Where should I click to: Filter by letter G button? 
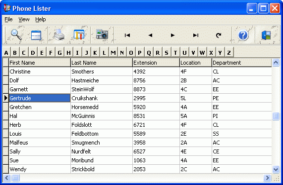pyautogui.click(x=60, y=52)
